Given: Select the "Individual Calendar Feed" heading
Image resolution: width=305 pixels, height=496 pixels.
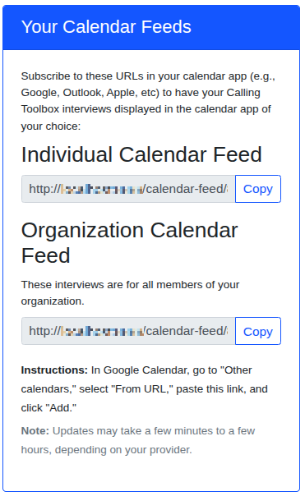Looking at the screenshot, I should [141, 154].
